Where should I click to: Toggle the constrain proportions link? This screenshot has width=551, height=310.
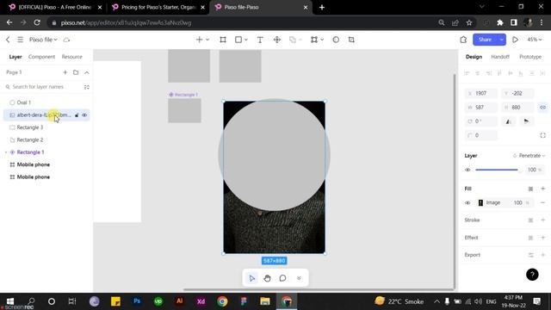coord(543,107)
